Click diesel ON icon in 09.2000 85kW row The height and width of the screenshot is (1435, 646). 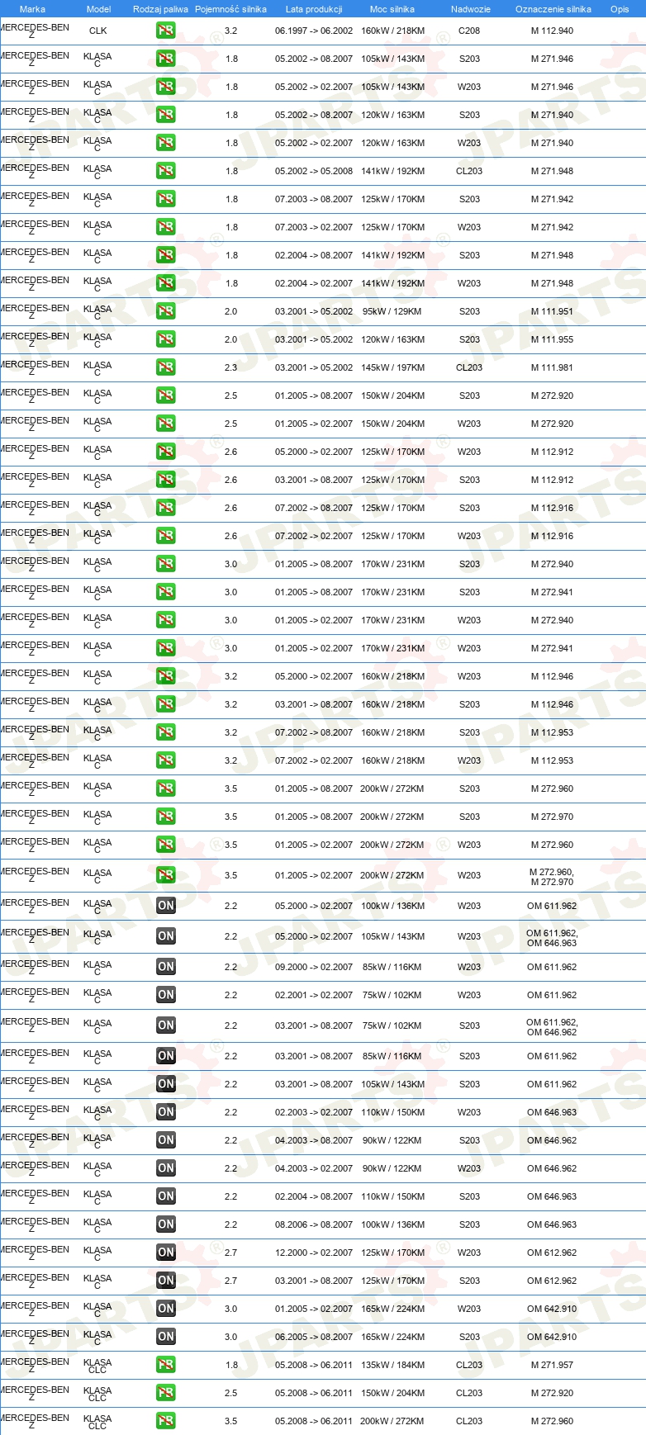click(166, 967)
